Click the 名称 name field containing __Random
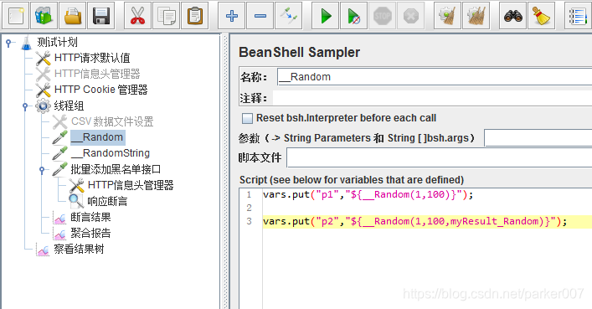This screenshot has height=309, width=592. (x=435, y=77)
